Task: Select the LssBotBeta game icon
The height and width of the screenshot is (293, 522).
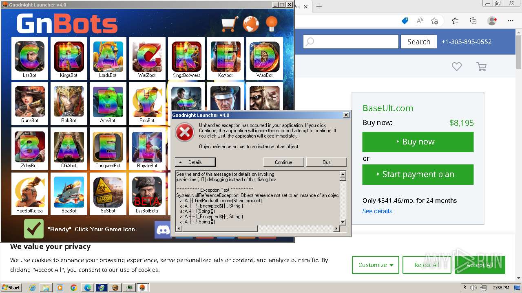Action: coord(147,193)
